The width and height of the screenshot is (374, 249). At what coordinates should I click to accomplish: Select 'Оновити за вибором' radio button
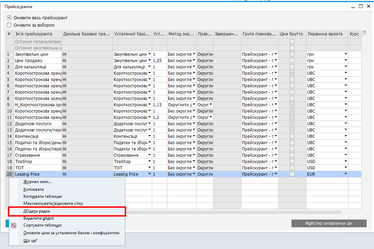(9, 25)
